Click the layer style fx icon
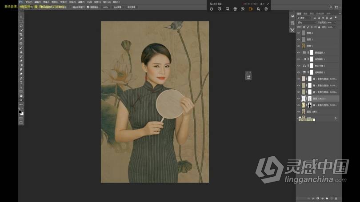Screen dimensions: 360x202 tap(313, 198)
